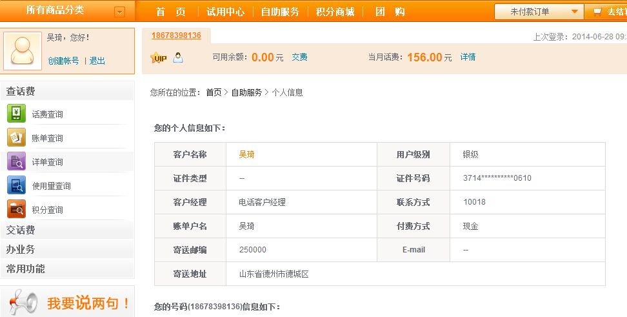This screenshot has width=627, height=317.
Task: Click the 账单查询 bill icon
Action: [x=16, y=138]
